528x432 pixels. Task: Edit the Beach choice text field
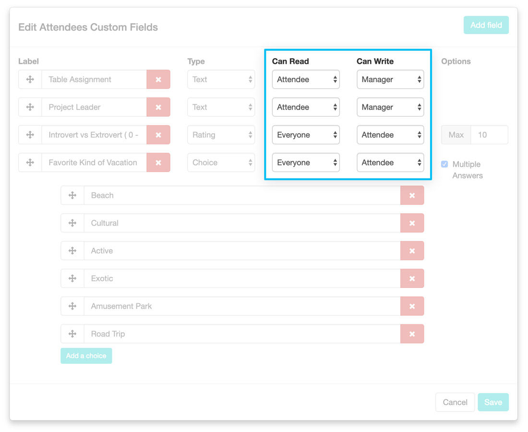click(x=242, y=195)
